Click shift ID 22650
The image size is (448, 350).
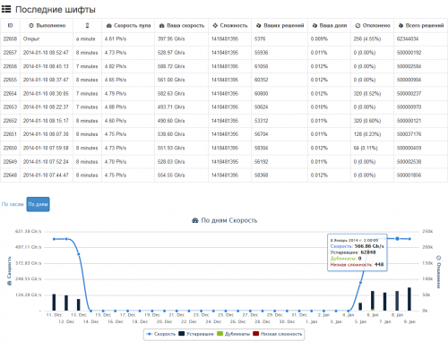coord(10,148)
